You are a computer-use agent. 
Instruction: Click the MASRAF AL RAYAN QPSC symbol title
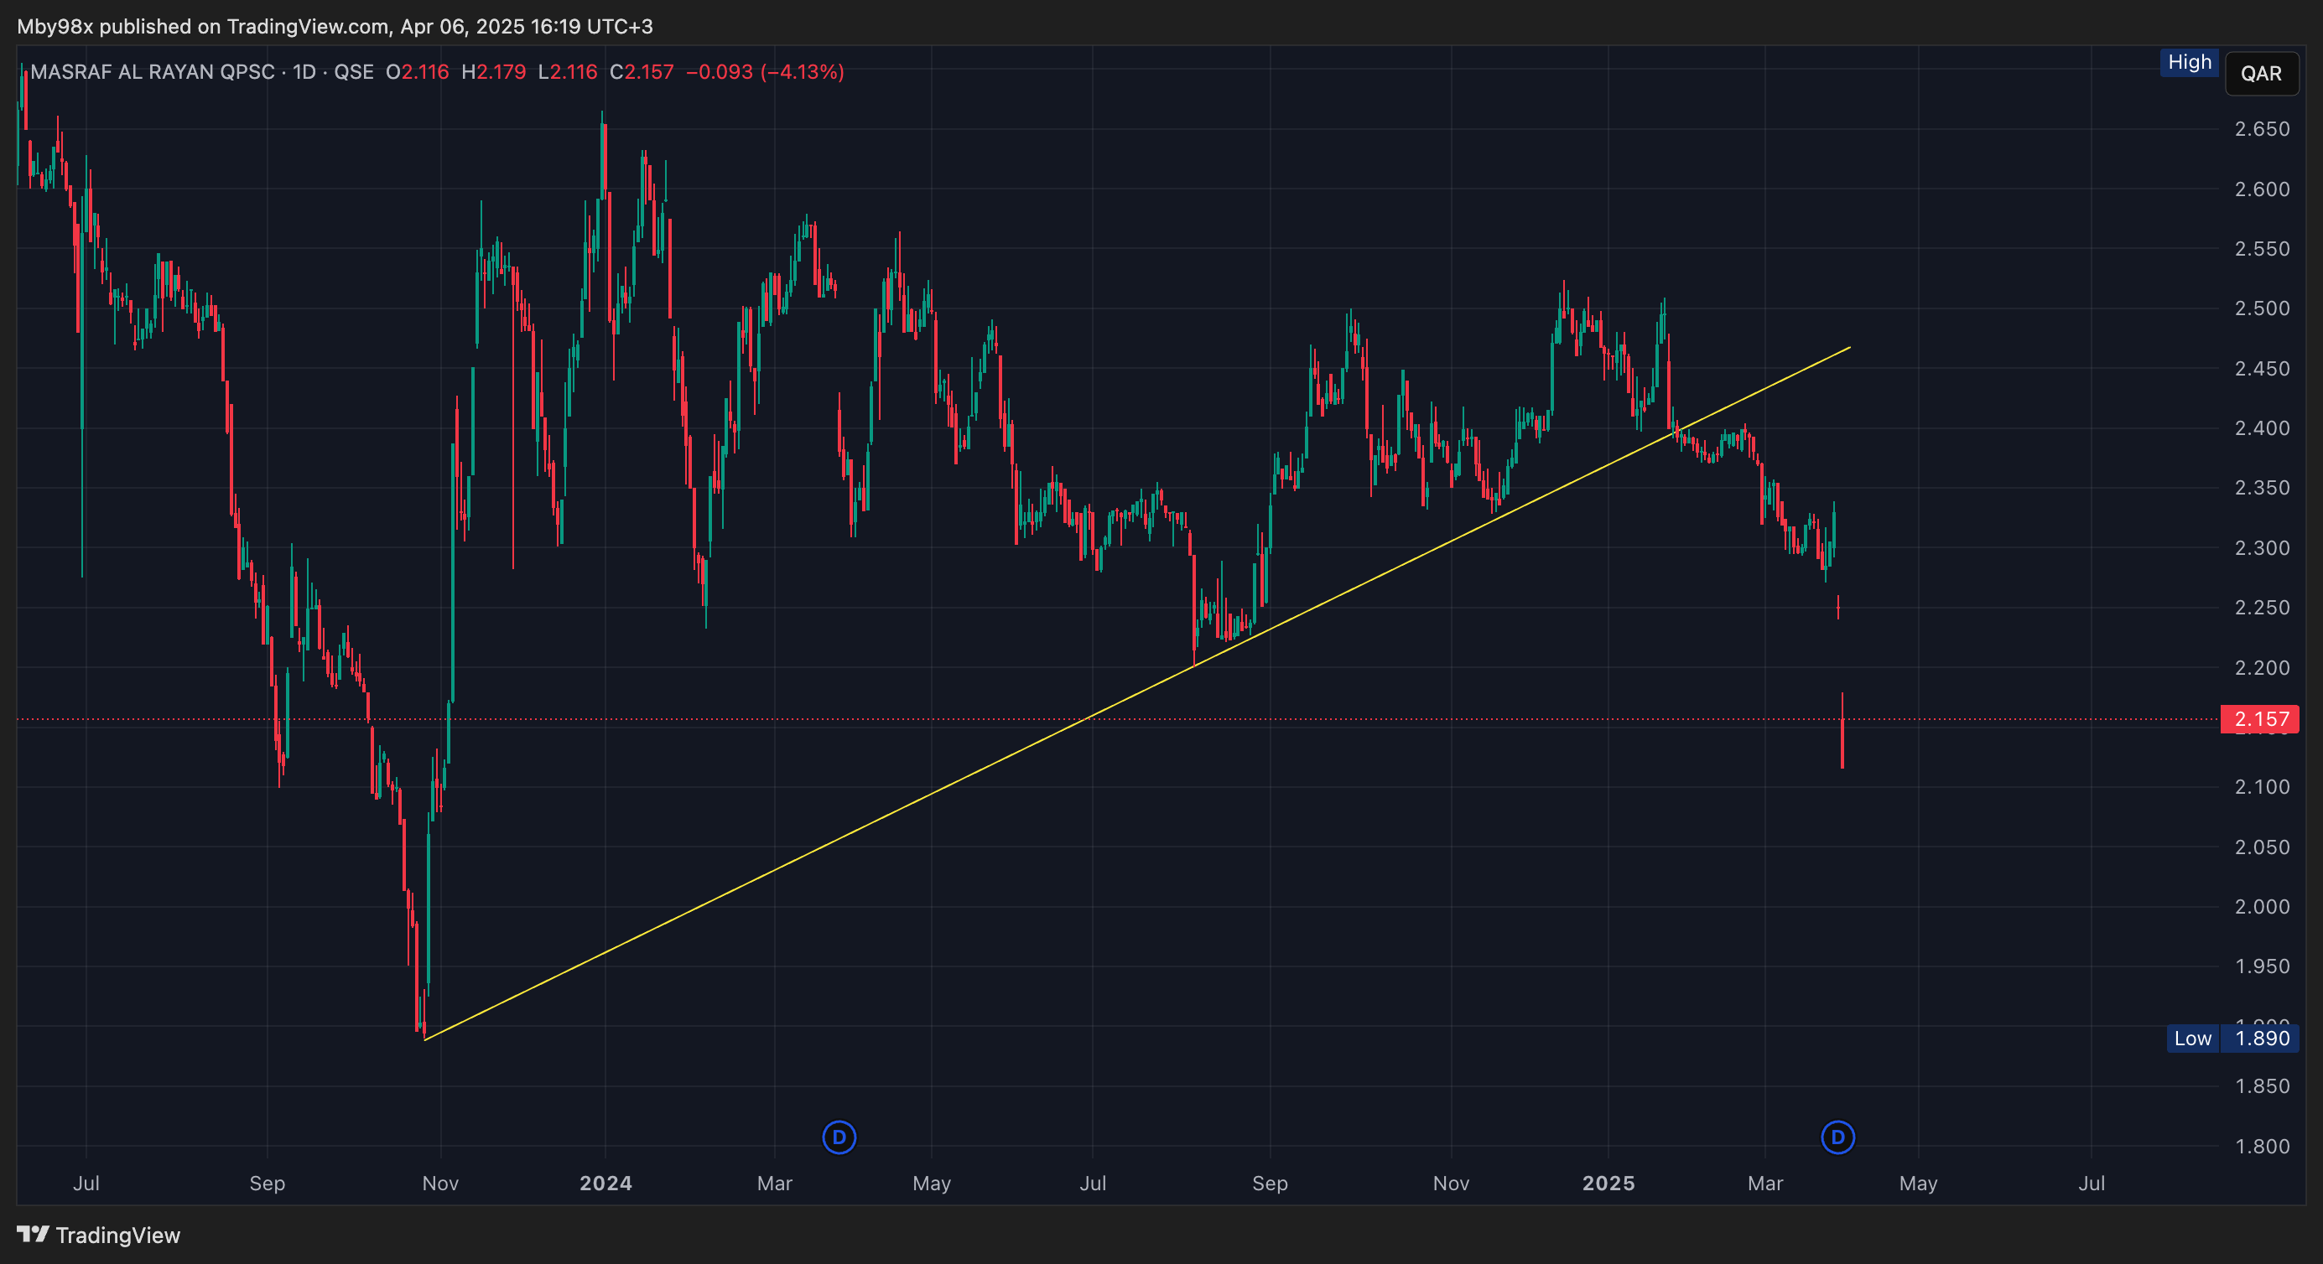(x=153, y=71)
